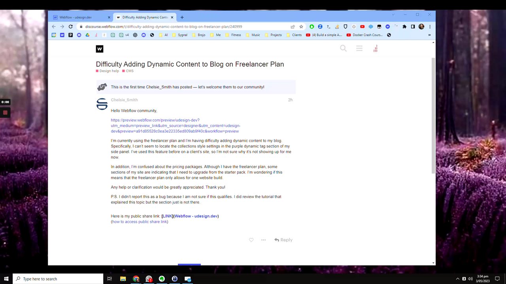Click the taskbar clock showing 3:34 pm
The width and height of the screenshot is (506, 284).
tap(483, 278)
